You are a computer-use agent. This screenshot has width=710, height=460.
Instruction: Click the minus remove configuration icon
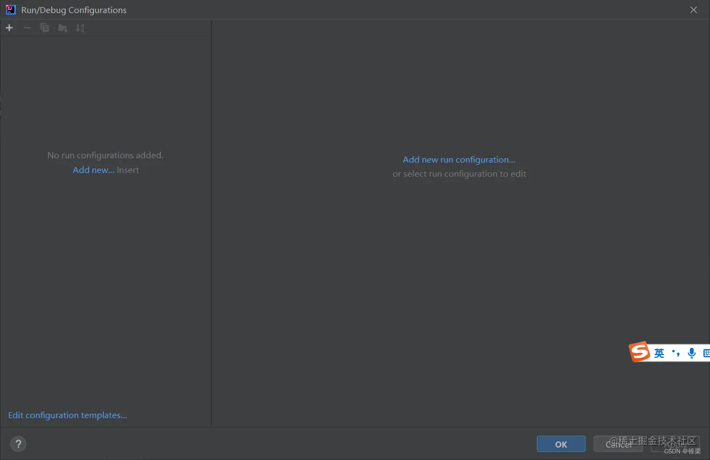pyautogui.click(x=27, y=28)
